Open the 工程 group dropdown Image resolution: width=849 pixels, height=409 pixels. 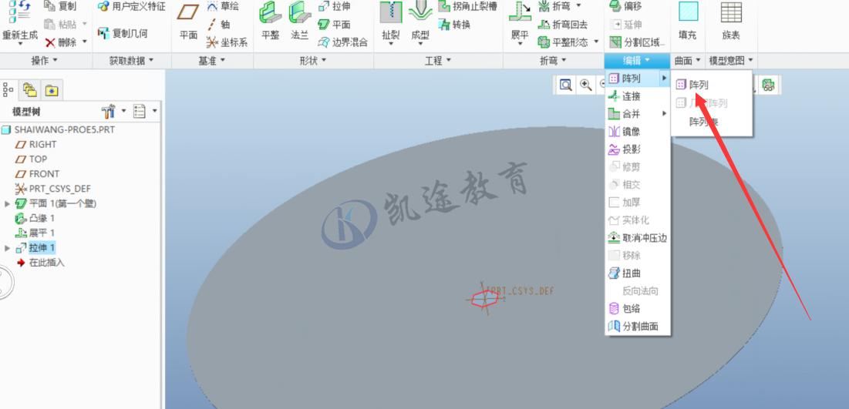click(x=438, y=61)
